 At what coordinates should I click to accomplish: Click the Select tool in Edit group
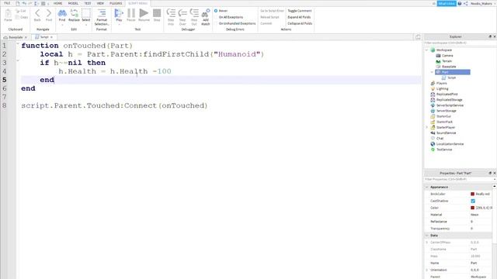click(x=86, y=13)
